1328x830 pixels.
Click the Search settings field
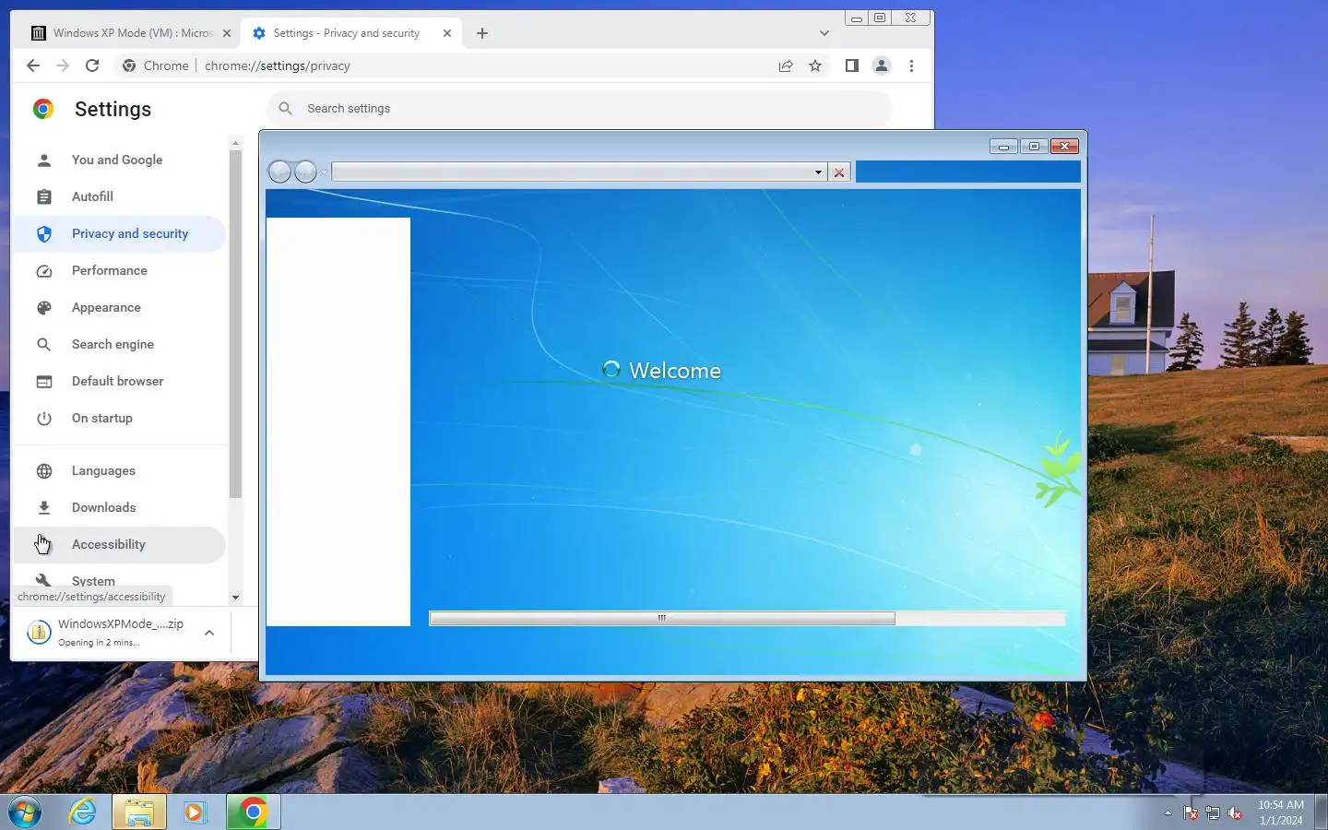pos(579,108)
